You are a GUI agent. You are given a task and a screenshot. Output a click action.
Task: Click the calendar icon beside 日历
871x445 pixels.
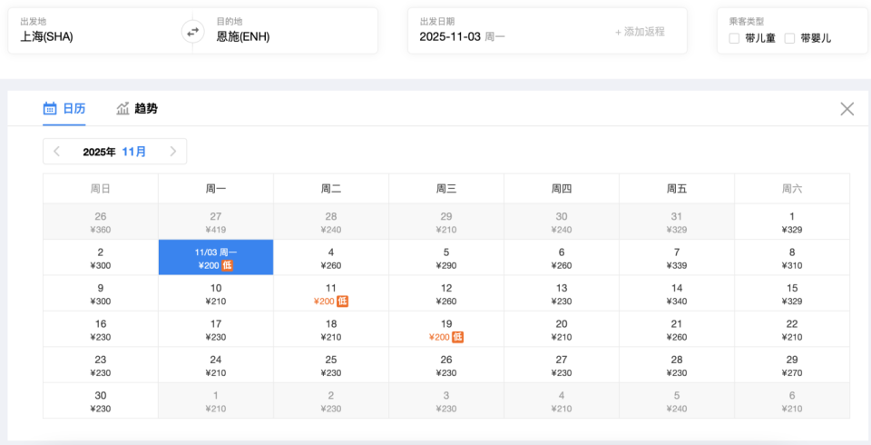(50, 109)
